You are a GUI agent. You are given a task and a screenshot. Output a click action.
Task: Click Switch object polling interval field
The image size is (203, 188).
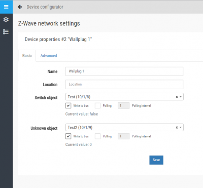(123, 105)
